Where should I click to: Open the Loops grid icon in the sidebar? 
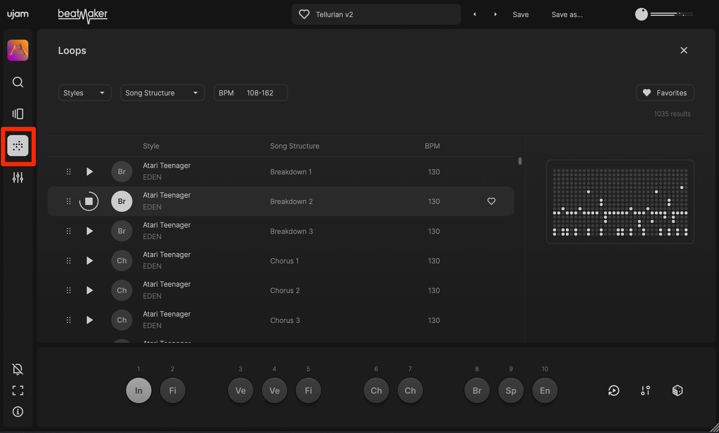[18, 146]
